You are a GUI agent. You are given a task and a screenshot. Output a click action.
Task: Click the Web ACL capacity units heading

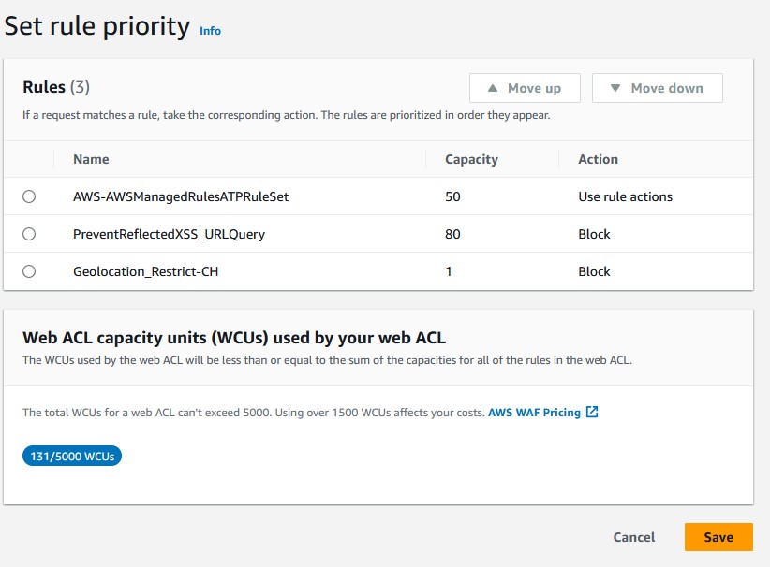click(234, 338)
